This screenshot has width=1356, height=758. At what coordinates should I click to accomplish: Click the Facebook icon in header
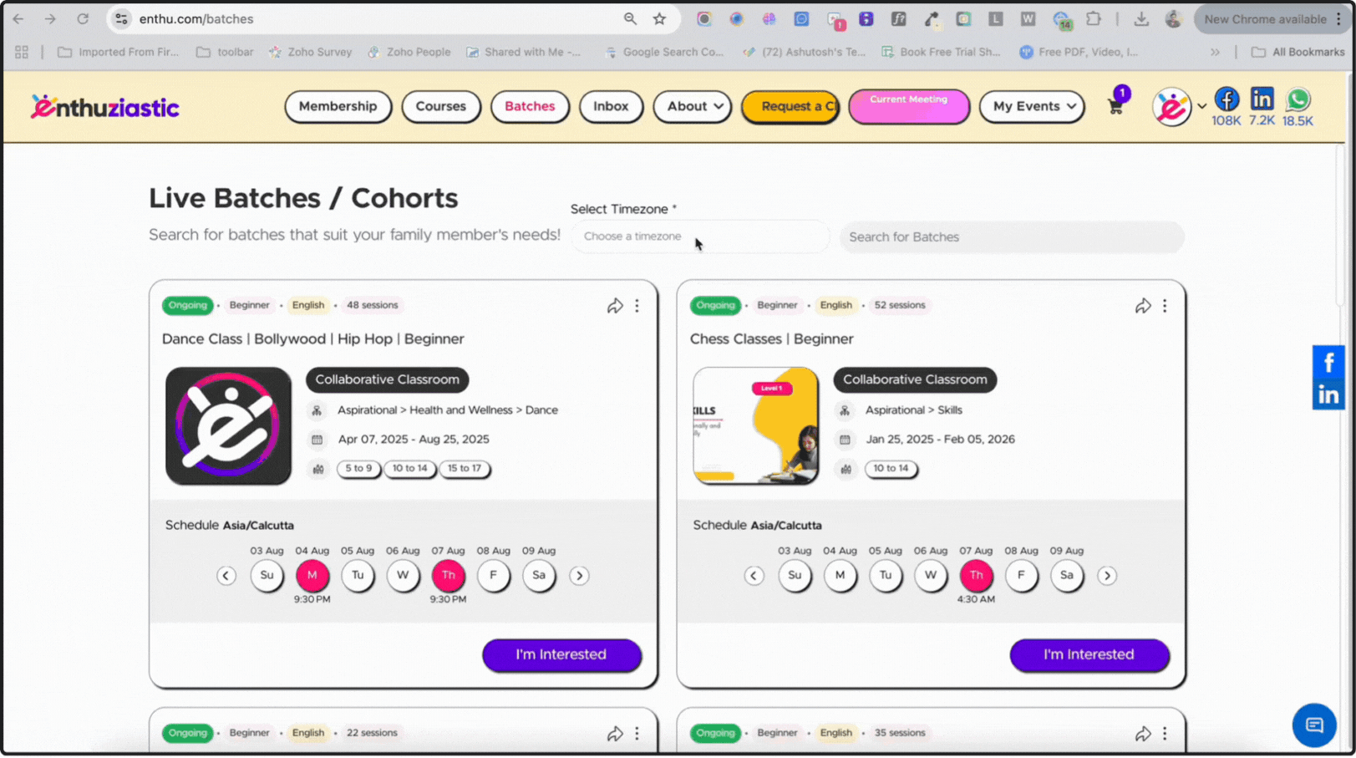click(1226, 99)
